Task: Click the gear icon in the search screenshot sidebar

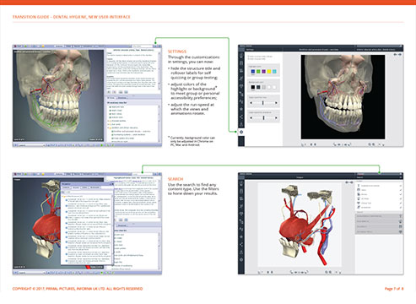Action: (241, 259)
